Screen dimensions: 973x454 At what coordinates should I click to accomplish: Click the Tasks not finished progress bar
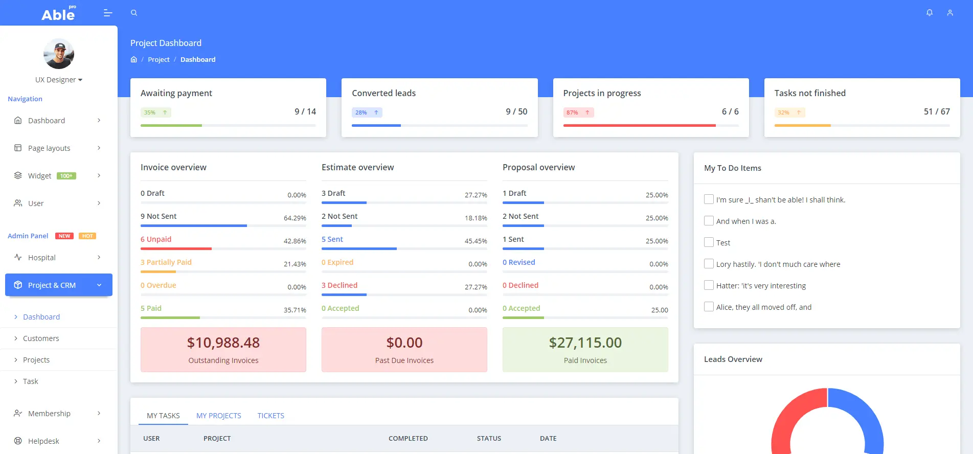[862, 125]
